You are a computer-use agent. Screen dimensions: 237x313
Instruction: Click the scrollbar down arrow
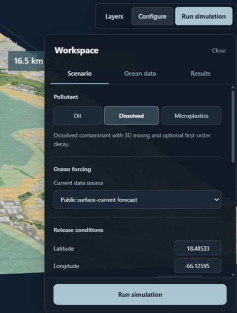tap(233, 275)
